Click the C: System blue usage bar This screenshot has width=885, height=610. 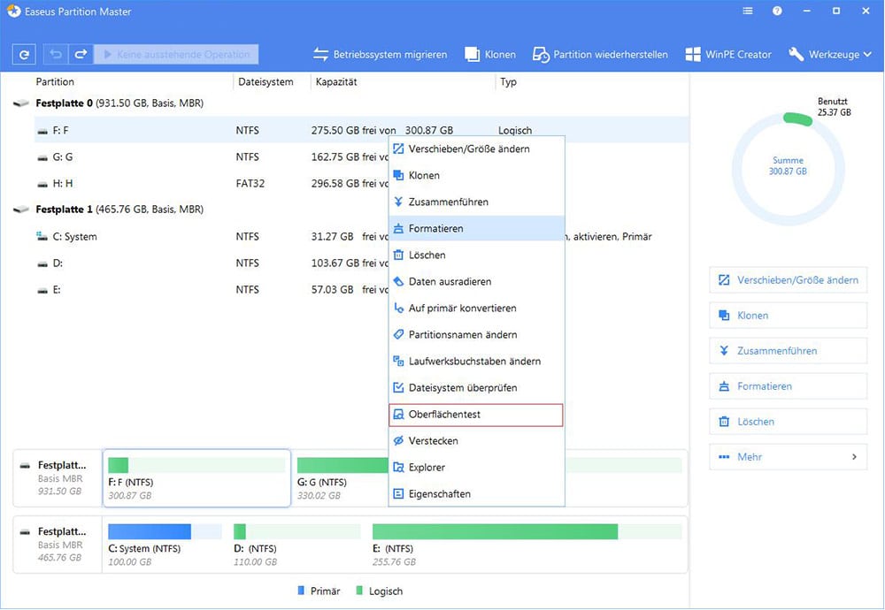click(x=150, y=531)
